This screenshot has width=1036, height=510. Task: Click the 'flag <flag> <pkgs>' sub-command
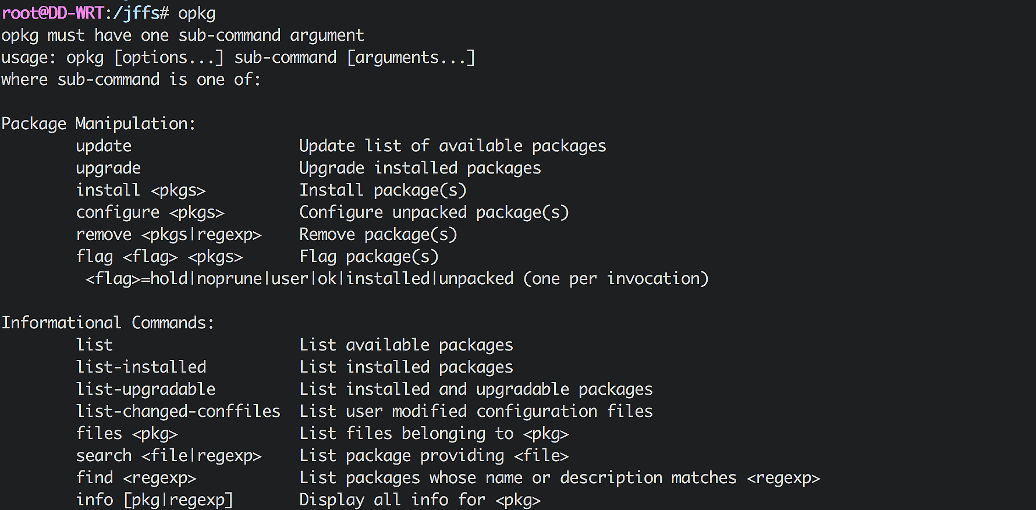[159, 257]
